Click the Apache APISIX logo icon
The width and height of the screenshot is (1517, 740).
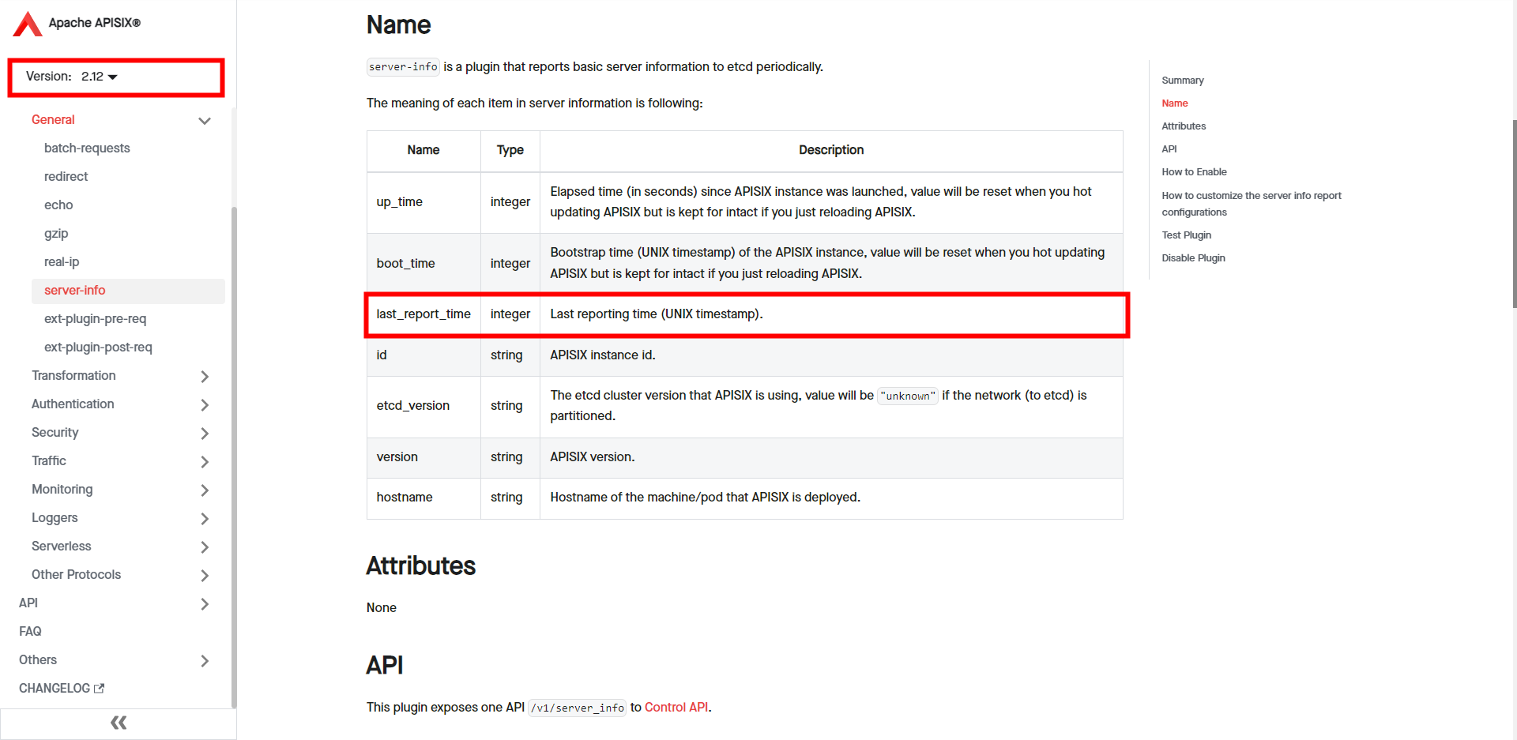point(28,24)
